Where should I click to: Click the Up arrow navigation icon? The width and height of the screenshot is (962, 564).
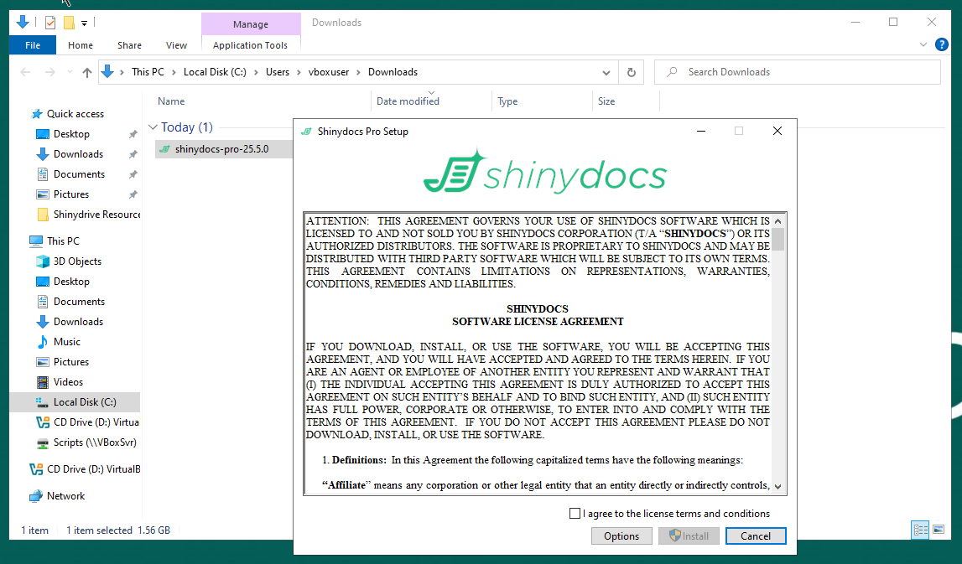pos(87,73)
